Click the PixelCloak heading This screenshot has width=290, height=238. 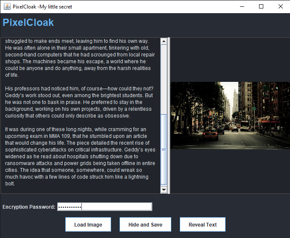click(x=28, y=22)
